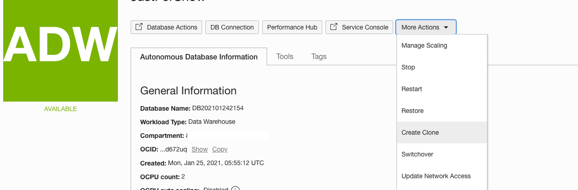Open the Performance Hub
The image size is (578, 190).
coord(292,27)
